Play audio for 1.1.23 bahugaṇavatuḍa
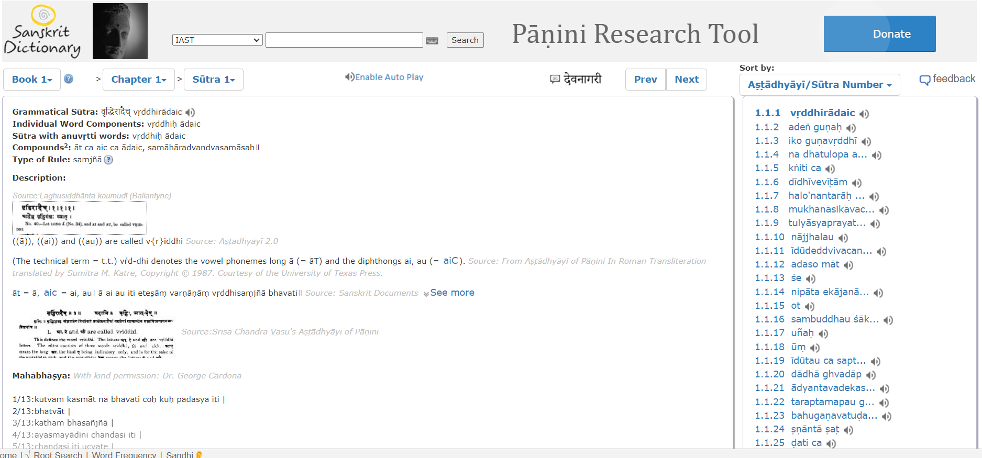The image size is (982, 458). [887, 416]
